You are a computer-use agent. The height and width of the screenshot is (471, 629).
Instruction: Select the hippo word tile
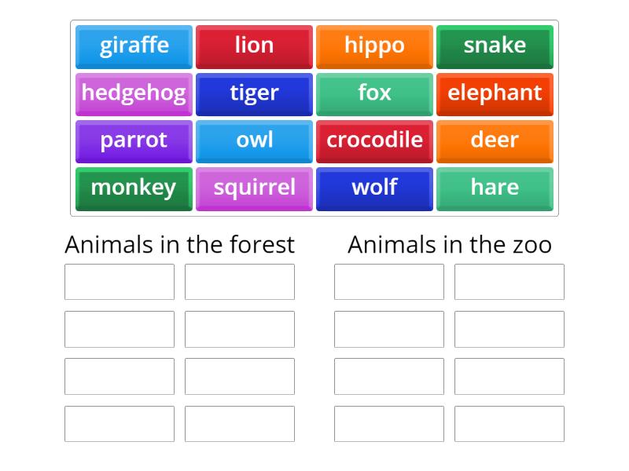[x=374, y=46]
